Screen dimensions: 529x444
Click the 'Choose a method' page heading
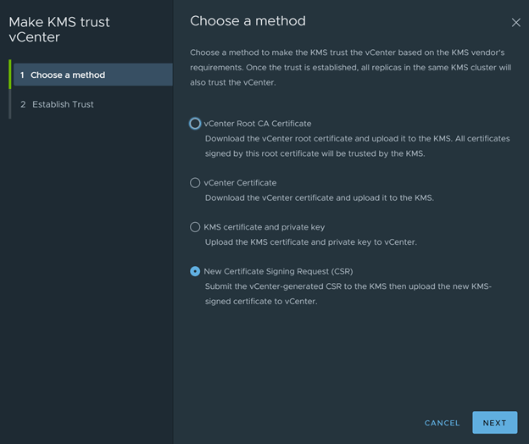248,21
